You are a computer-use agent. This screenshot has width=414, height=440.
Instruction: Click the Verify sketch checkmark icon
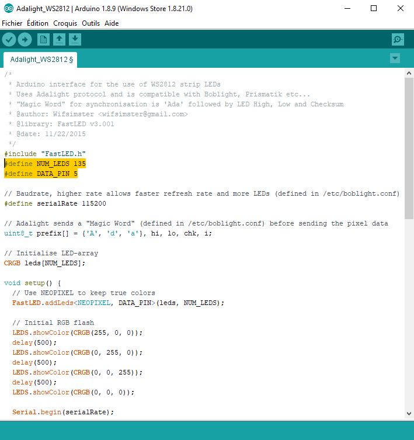pyautogui.click(x=9, y=40)
